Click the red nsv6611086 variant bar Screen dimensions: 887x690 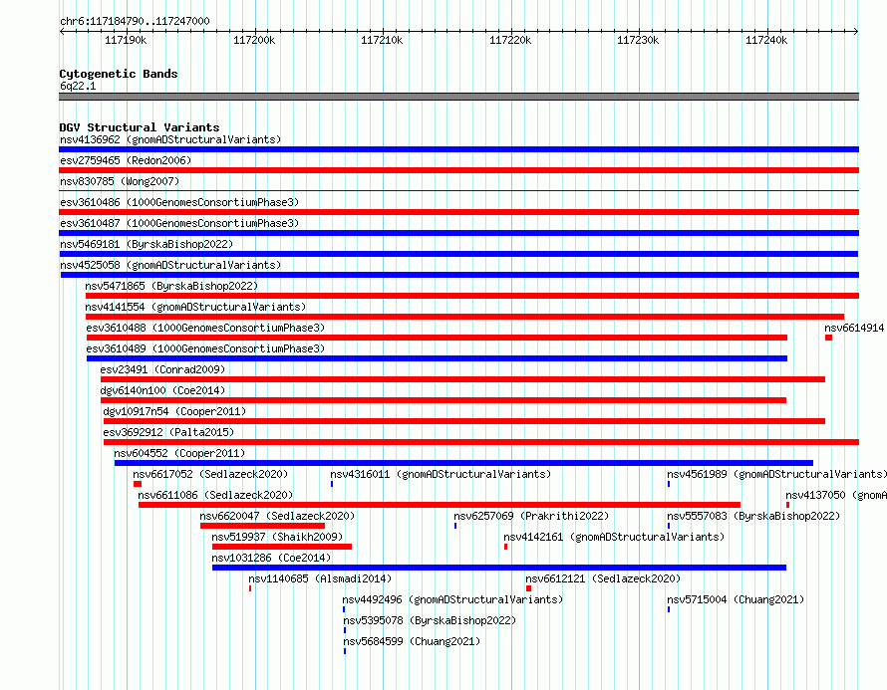[x=440, y=505]
